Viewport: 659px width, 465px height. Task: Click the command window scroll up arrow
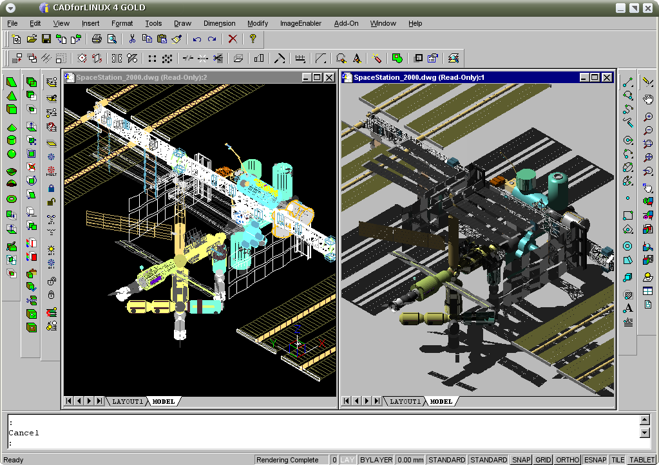[645, 420]
